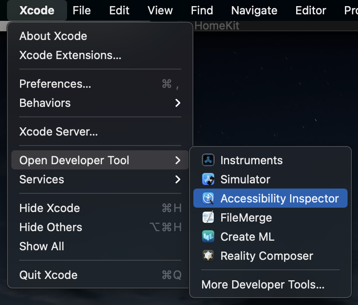The width and height of the screenshot is (358, 305).
Task: Select Hide Xcode
Action: pyautogui.click(x=50, y=208)
